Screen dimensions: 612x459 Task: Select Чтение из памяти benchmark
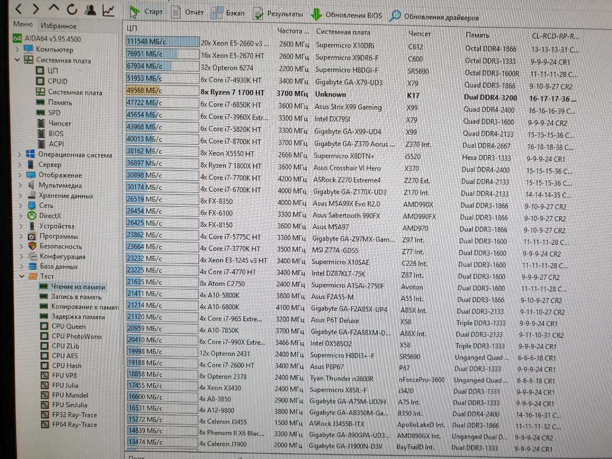tap(73, 287)
